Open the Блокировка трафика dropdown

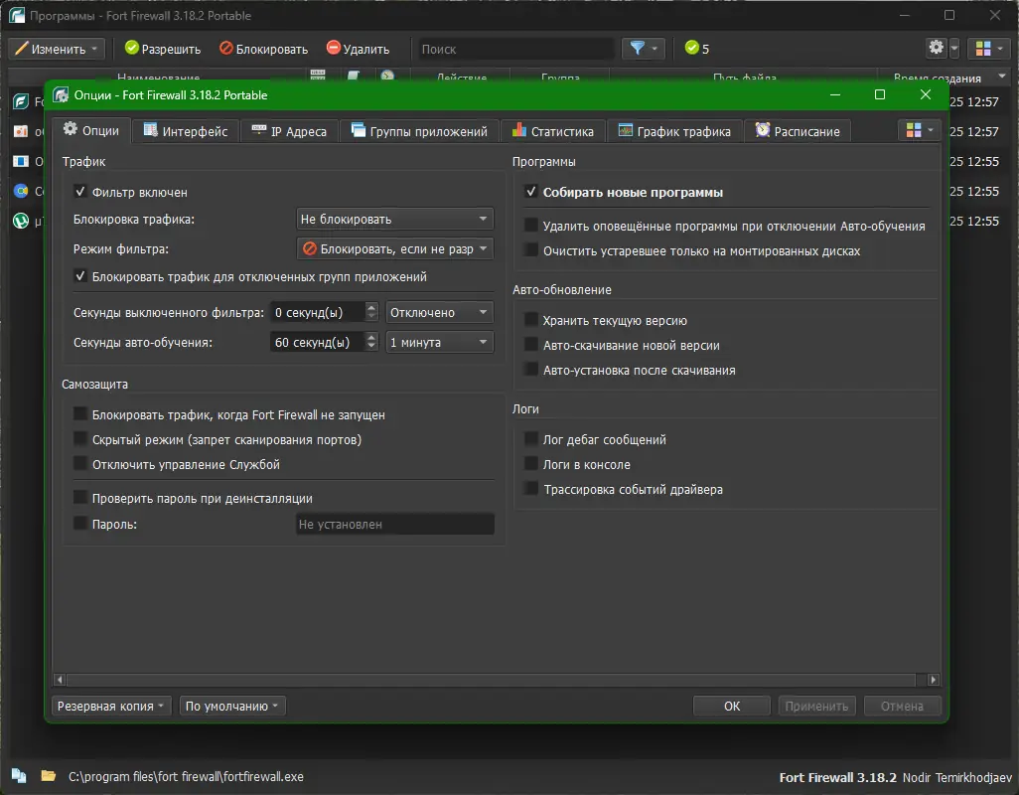[x=394, y=219]
